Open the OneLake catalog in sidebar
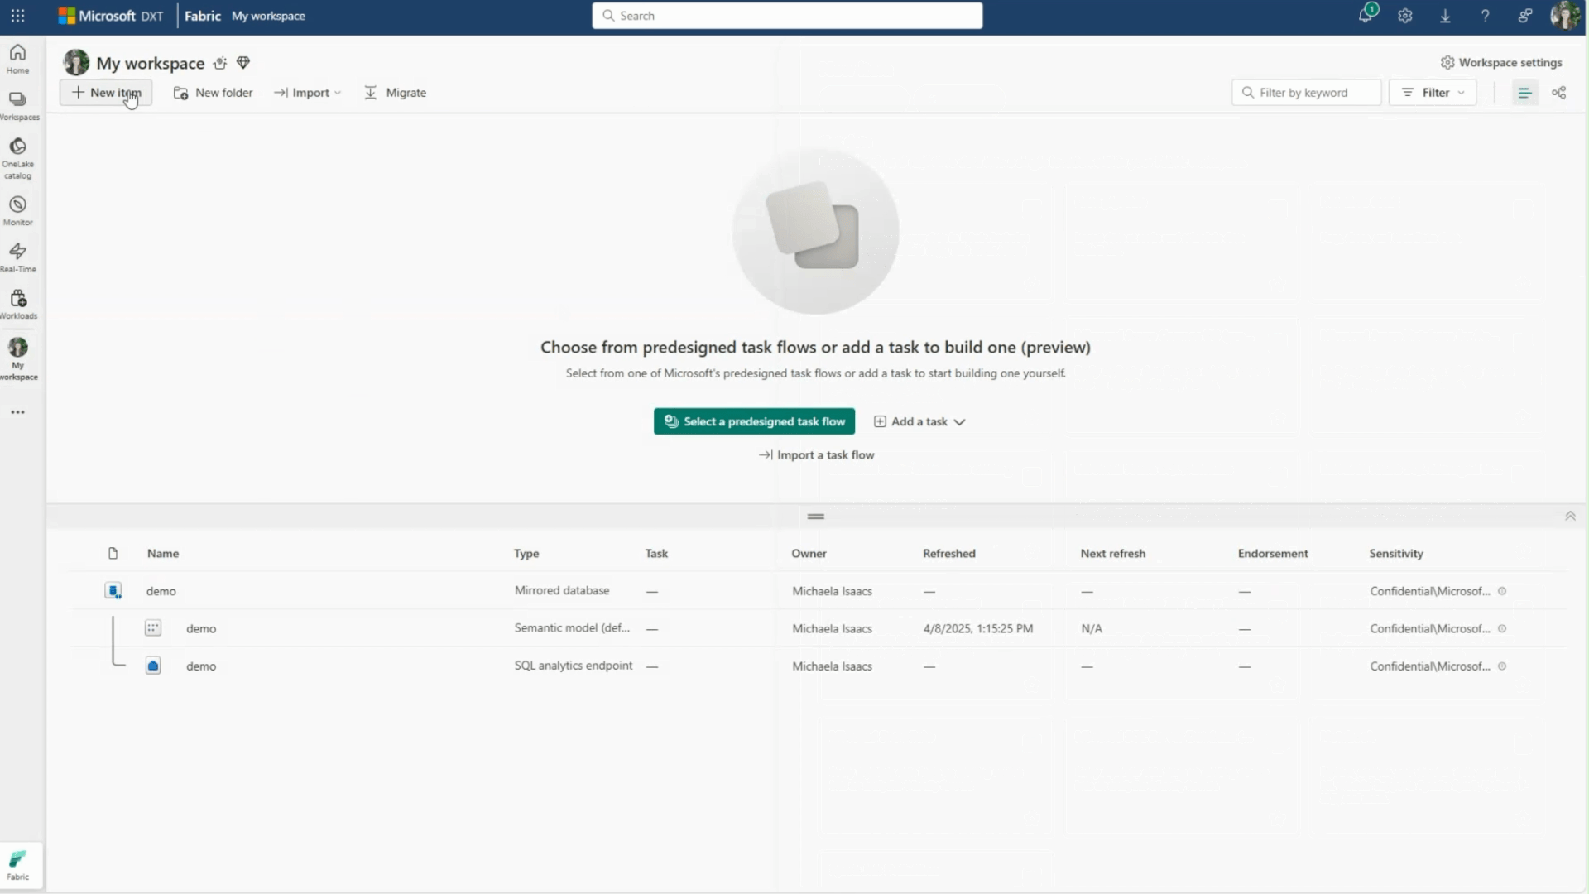Viewport: 1589px width, 894px height. pos(17,156)
